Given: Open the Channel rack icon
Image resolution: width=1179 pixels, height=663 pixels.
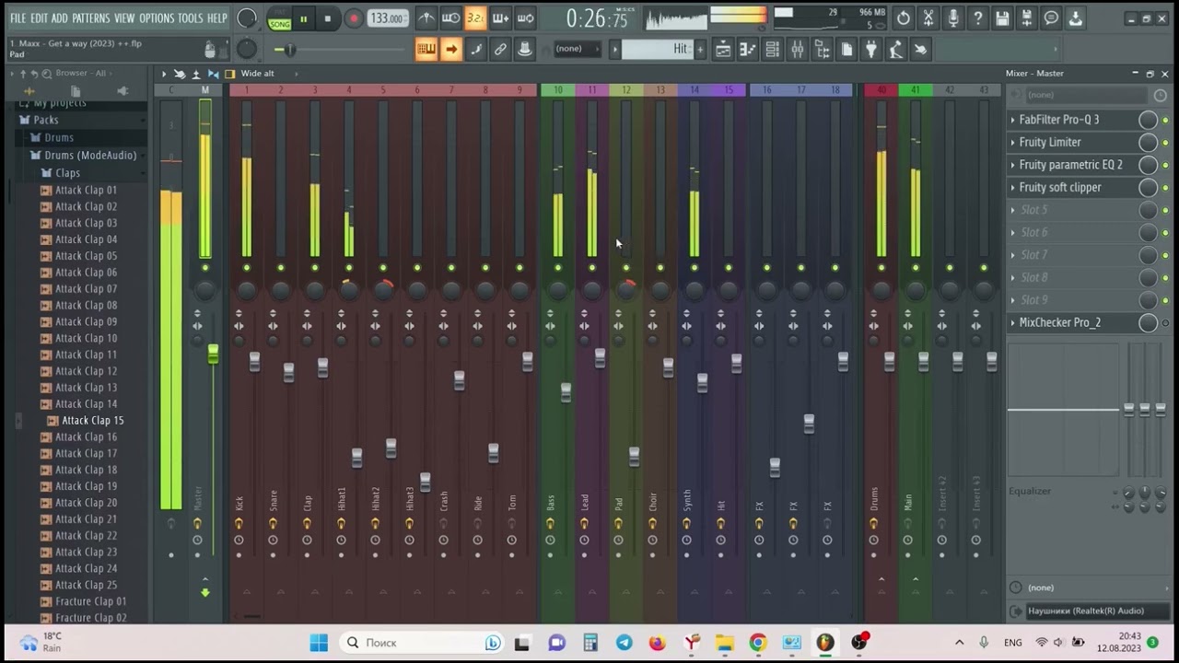Looking at the screenshot, I should pos(773,50).
